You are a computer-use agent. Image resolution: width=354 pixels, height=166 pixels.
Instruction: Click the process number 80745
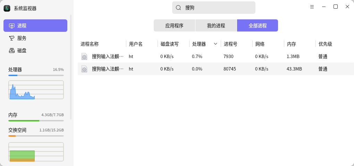click(x=230, y=69)
